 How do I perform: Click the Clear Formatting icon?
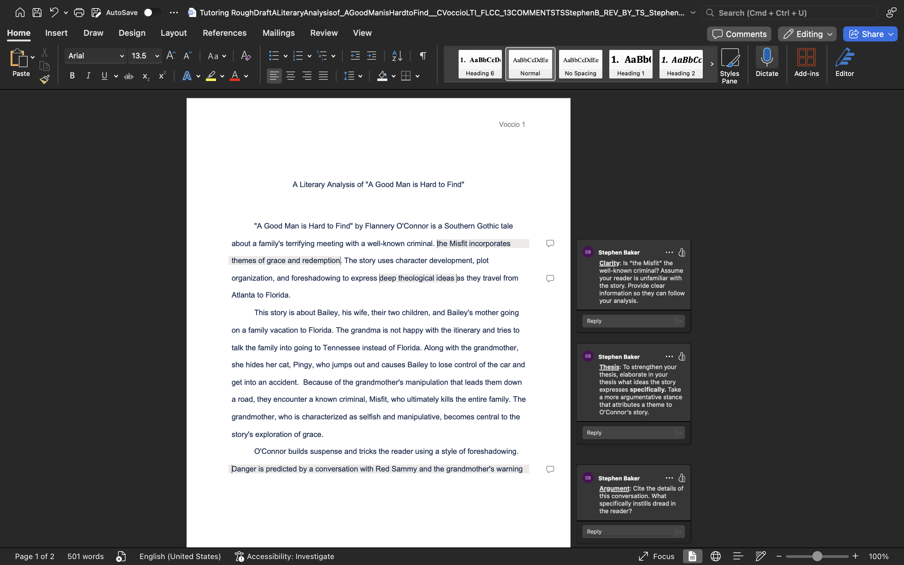[245, 56]
